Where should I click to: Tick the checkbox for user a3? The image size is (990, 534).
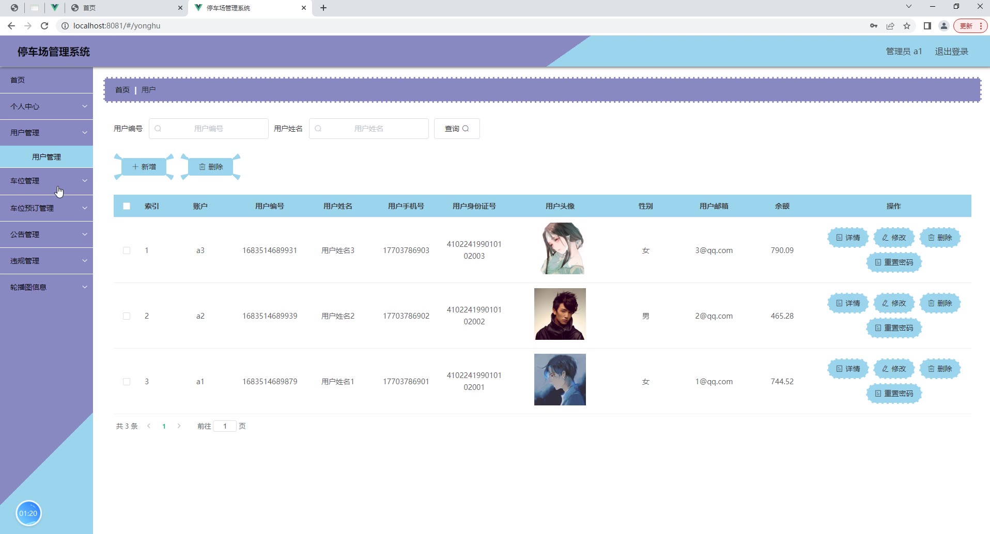click(127, 250)
